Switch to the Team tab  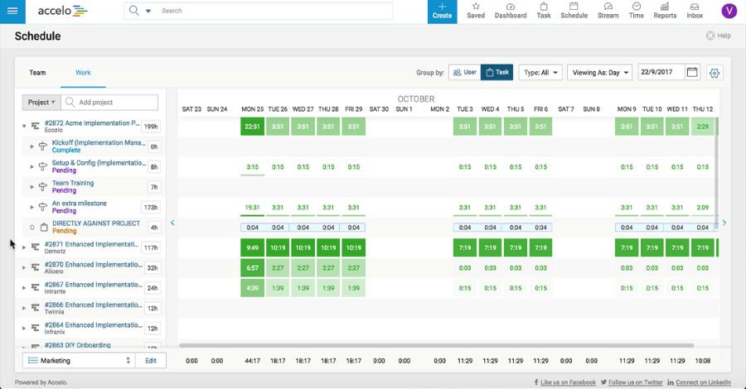point(37,73)
